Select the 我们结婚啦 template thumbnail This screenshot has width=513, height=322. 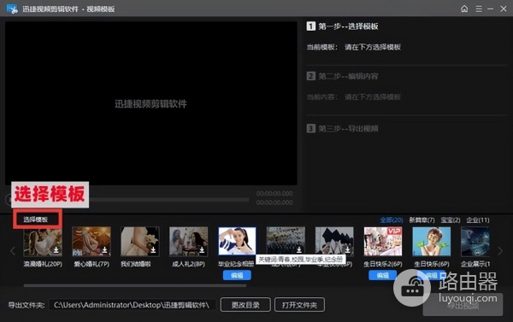tap(139, 242)
